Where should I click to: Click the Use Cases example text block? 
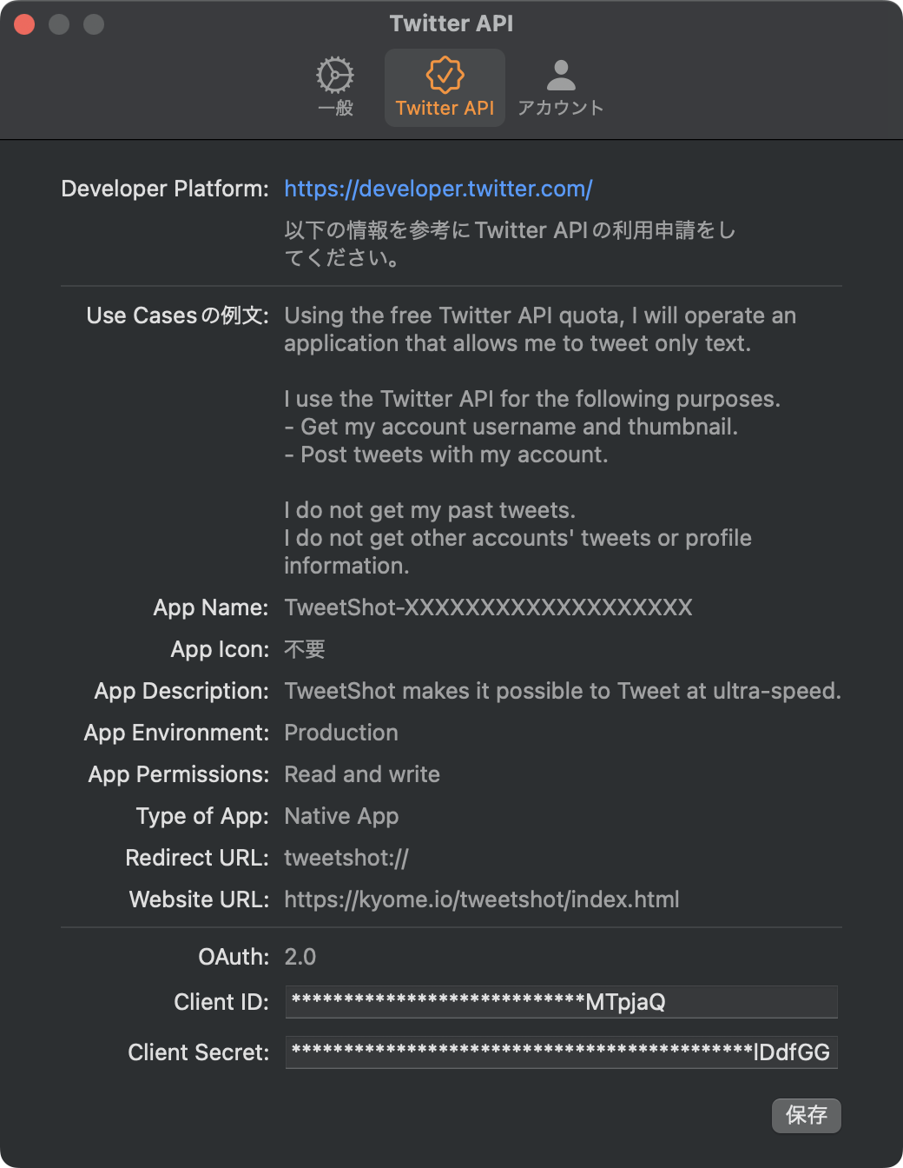click(x=540, y=441)
